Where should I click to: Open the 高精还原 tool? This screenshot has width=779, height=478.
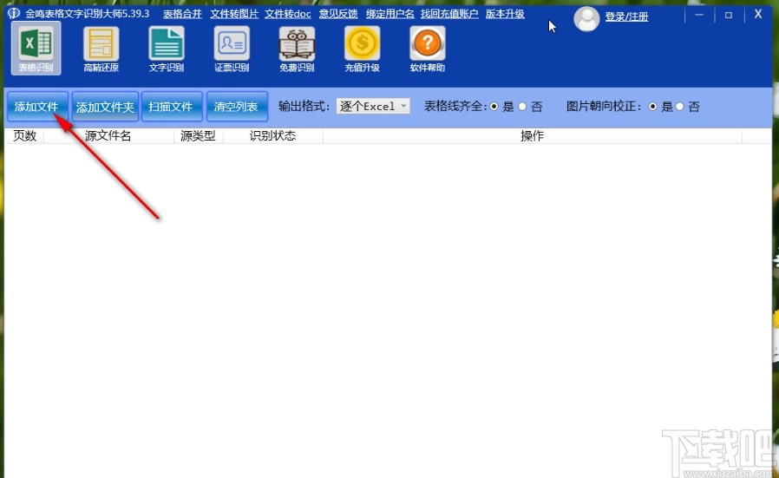click(101, 49)
